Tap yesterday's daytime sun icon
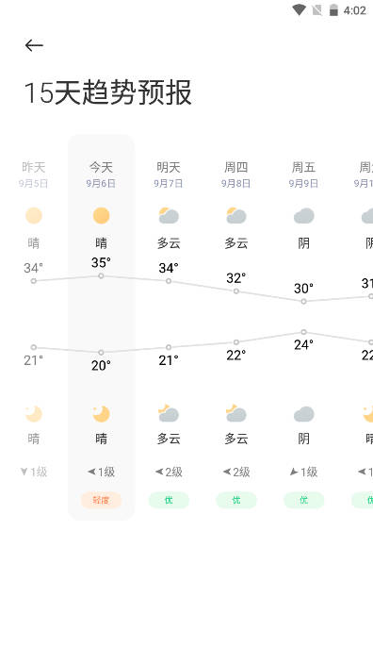 pyautogui.click(x=34, y=216)
